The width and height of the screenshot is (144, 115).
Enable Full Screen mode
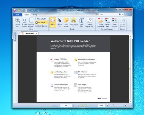pyautogui.click(x=41, y=26)
